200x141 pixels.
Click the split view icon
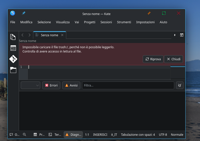[182, 35]
